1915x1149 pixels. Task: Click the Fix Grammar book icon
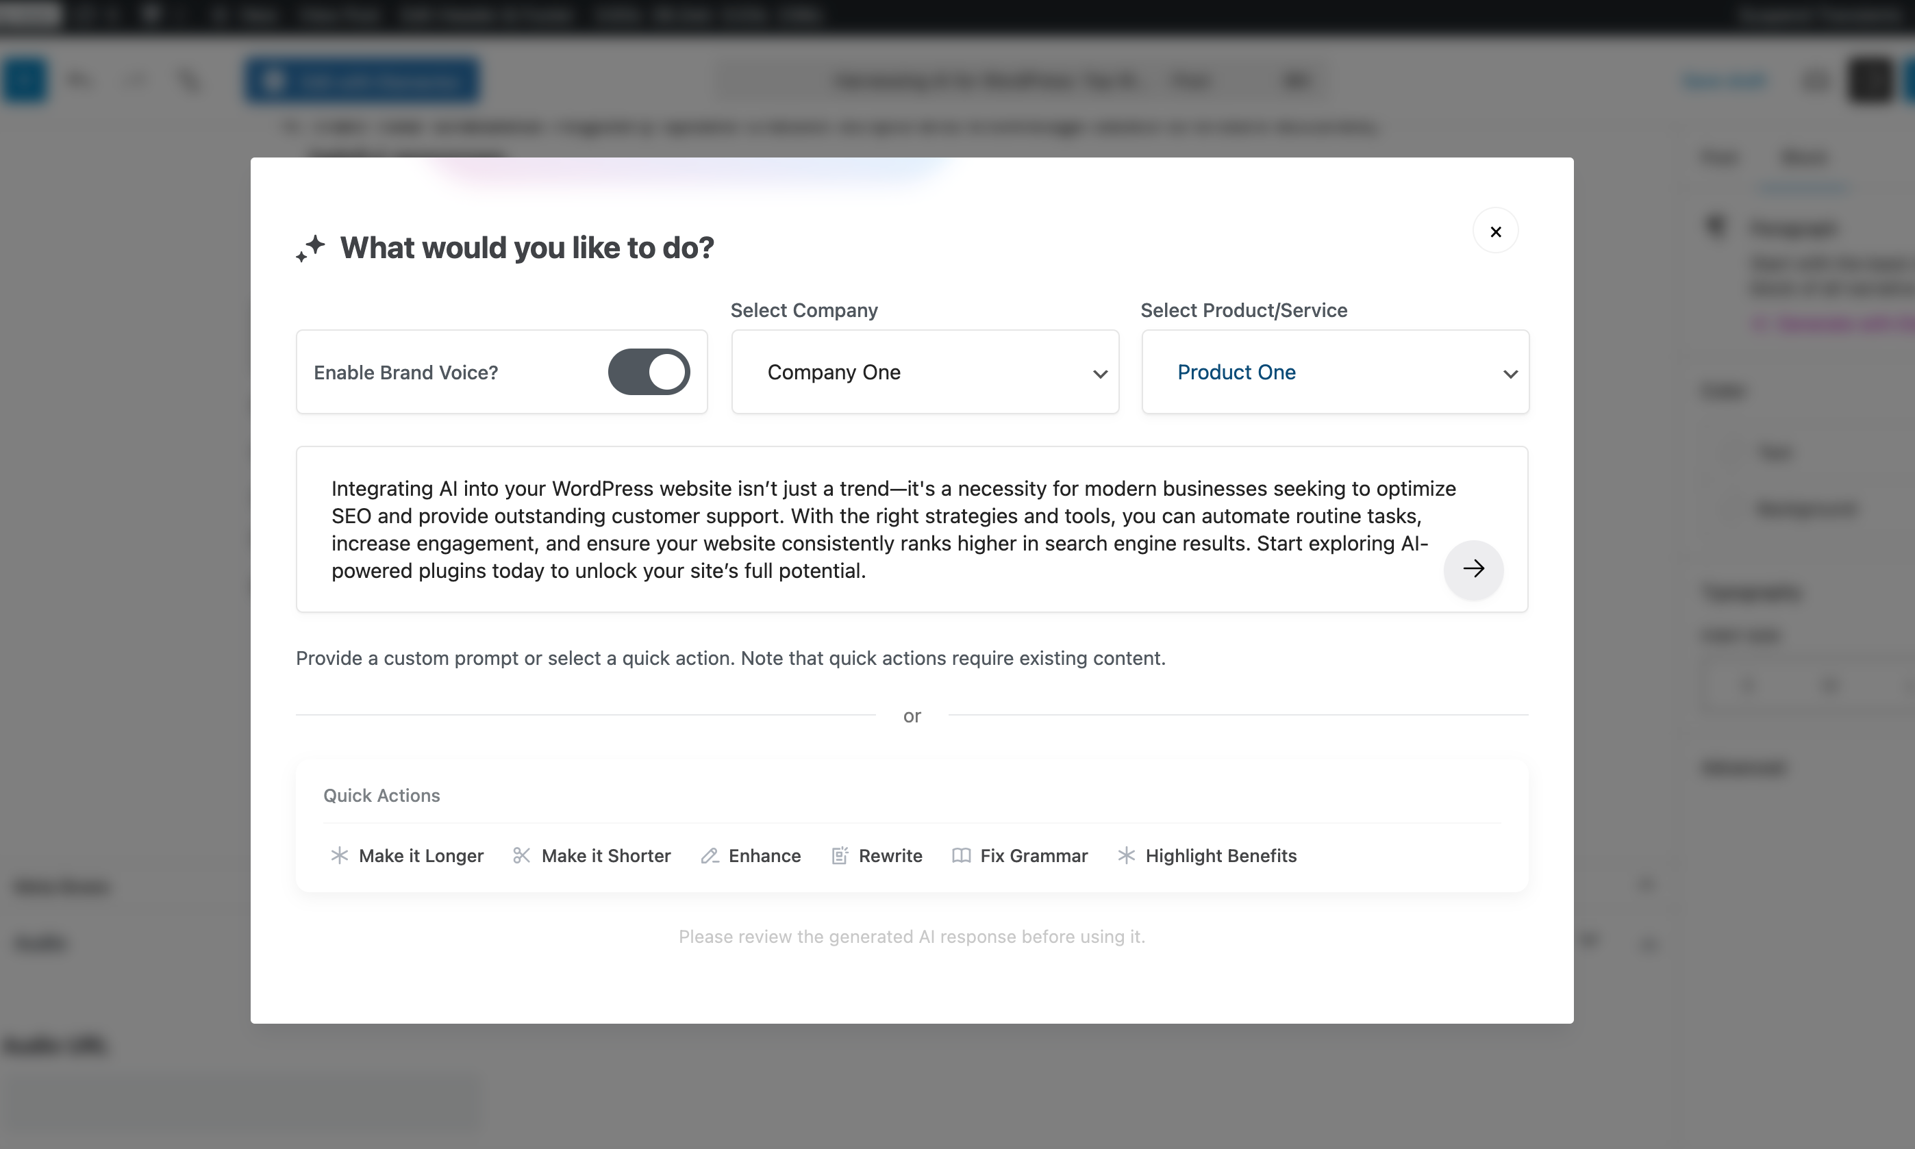(961, 855)
